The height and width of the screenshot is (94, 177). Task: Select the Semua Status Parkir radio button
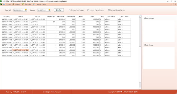pos(88,10)
